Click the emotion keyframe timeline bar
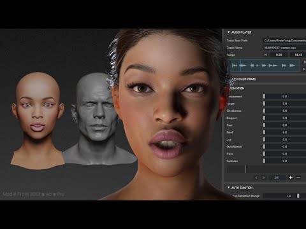 tap(266, 169)
